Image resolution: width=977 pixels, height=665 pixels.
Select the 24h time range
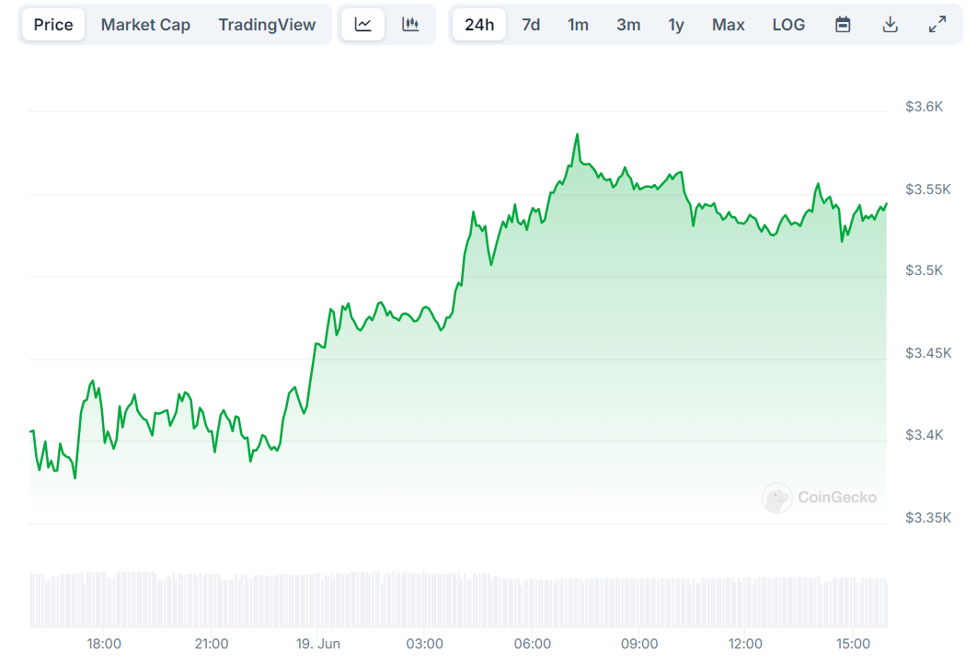[x=479, y=25]
